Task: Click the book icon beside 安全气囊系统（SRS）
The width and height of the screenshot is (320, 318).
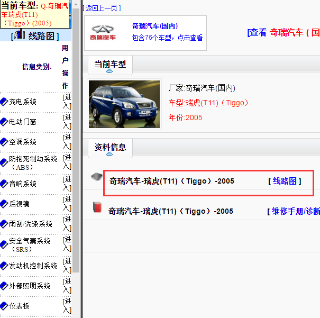Action: (x=4, y=245)
